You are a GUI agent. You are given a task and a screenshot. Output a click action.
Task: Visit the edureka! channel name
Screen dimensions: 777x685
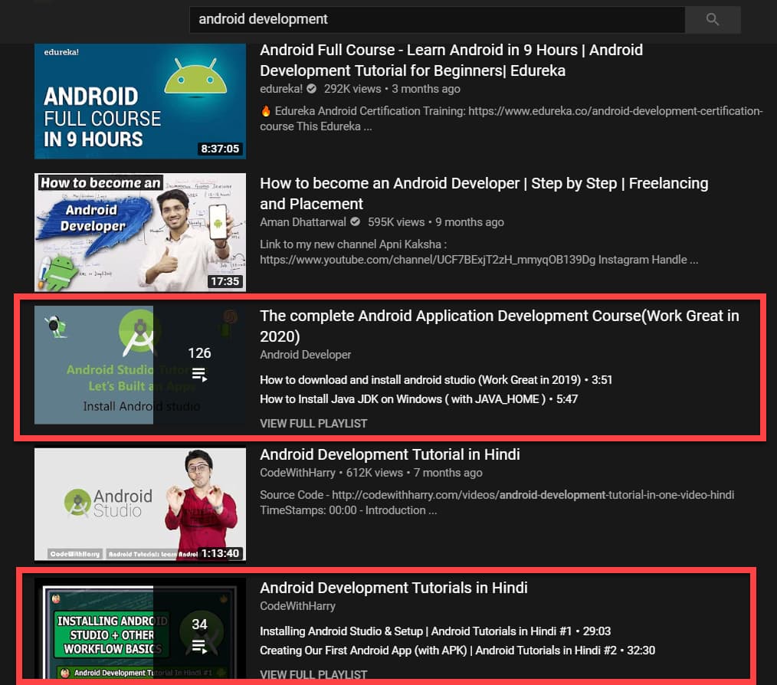point(281,89)
